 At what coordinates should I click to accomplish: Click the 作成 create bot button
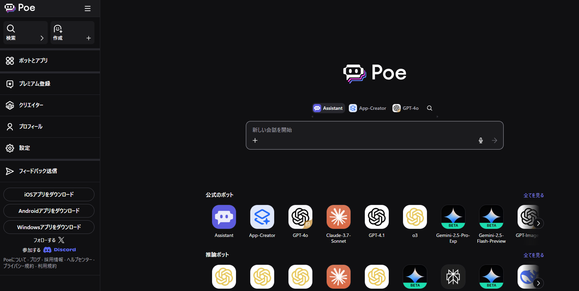[72, 33]
